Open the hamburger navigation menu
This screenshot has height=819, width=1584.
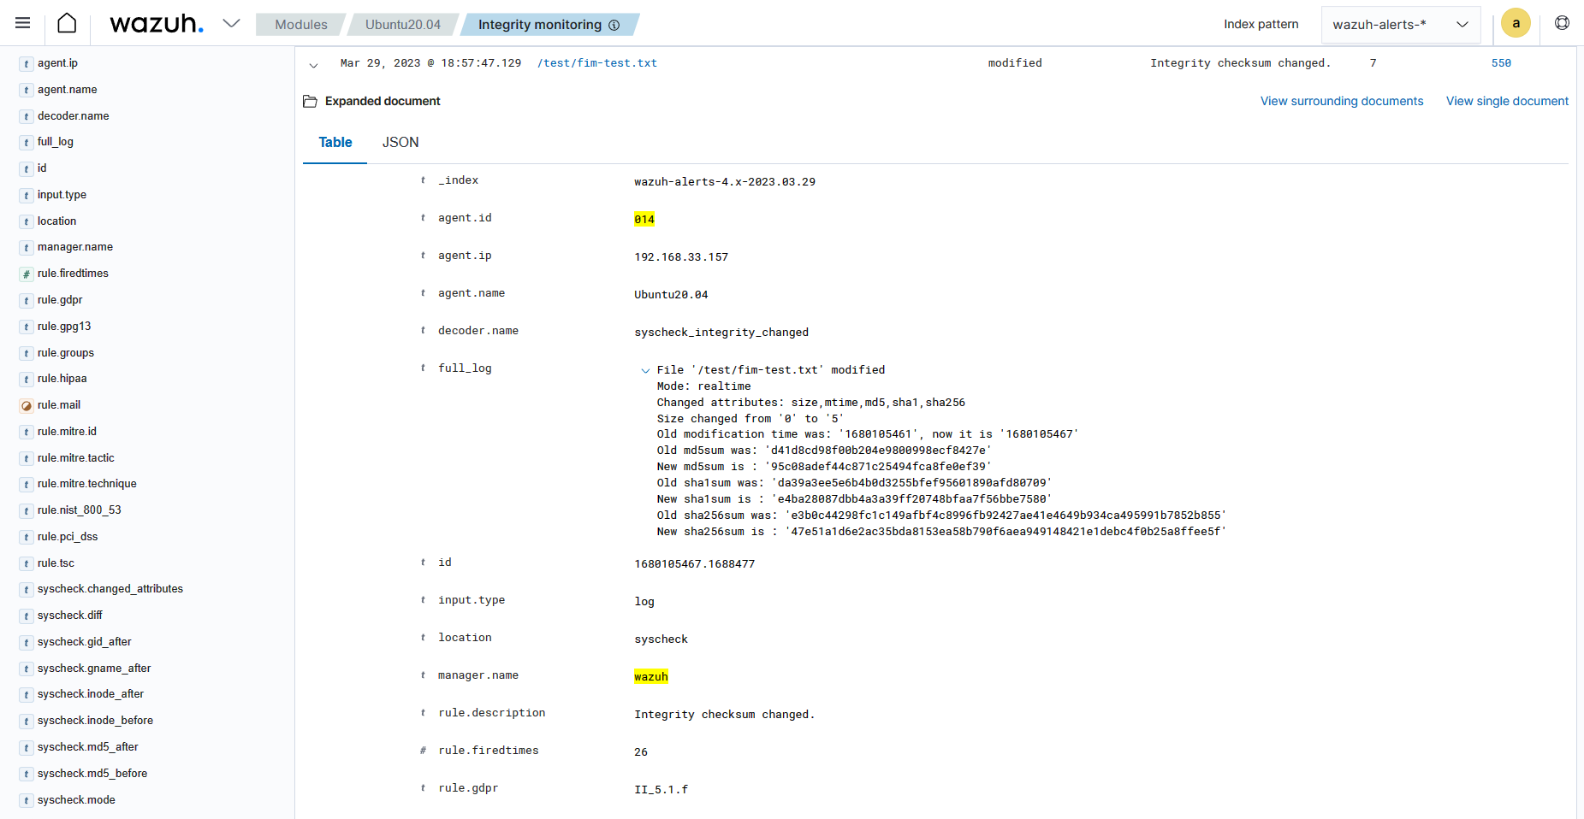click(x=23, y=23)
